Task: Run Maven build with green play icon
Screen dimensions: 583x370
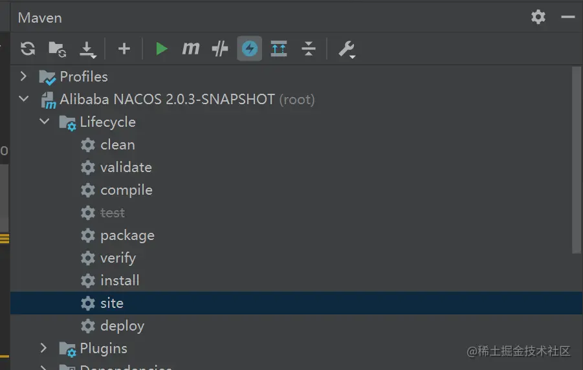Action: 161,49
